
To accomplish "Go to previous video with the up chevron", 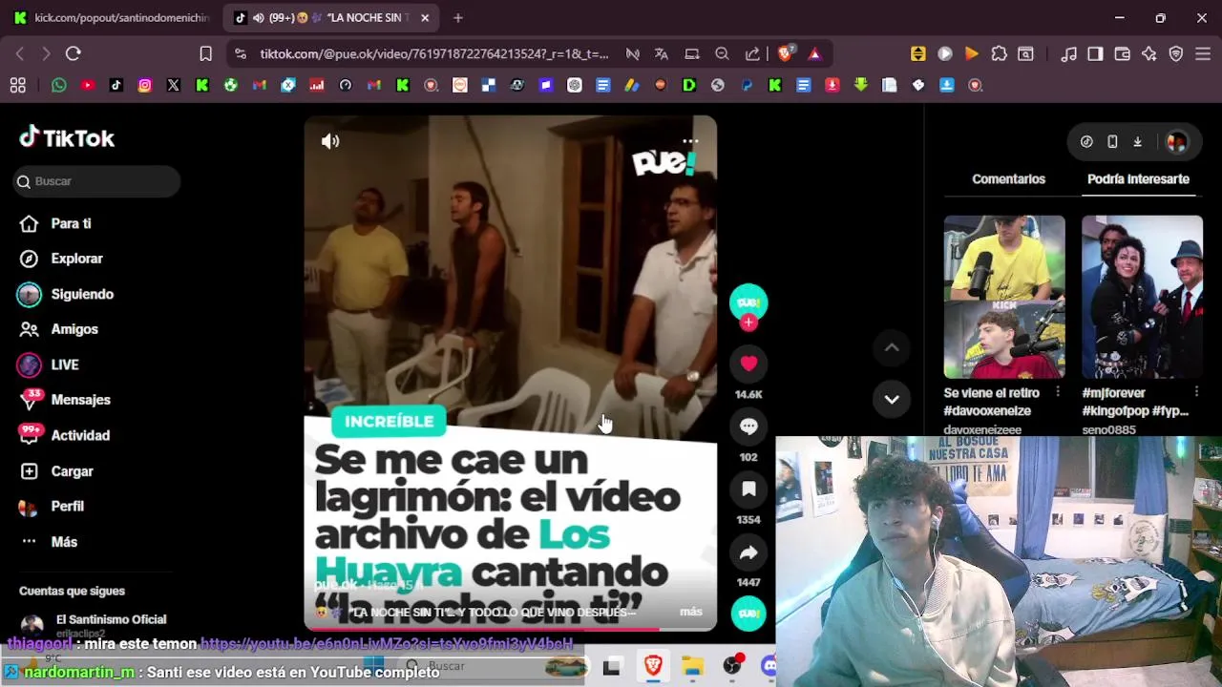I will click(x=892, y=348).
